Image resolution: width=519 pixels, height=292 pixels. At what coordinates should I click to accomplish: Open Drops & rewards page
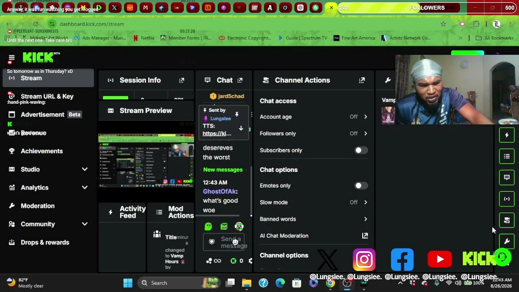point(48,243)
